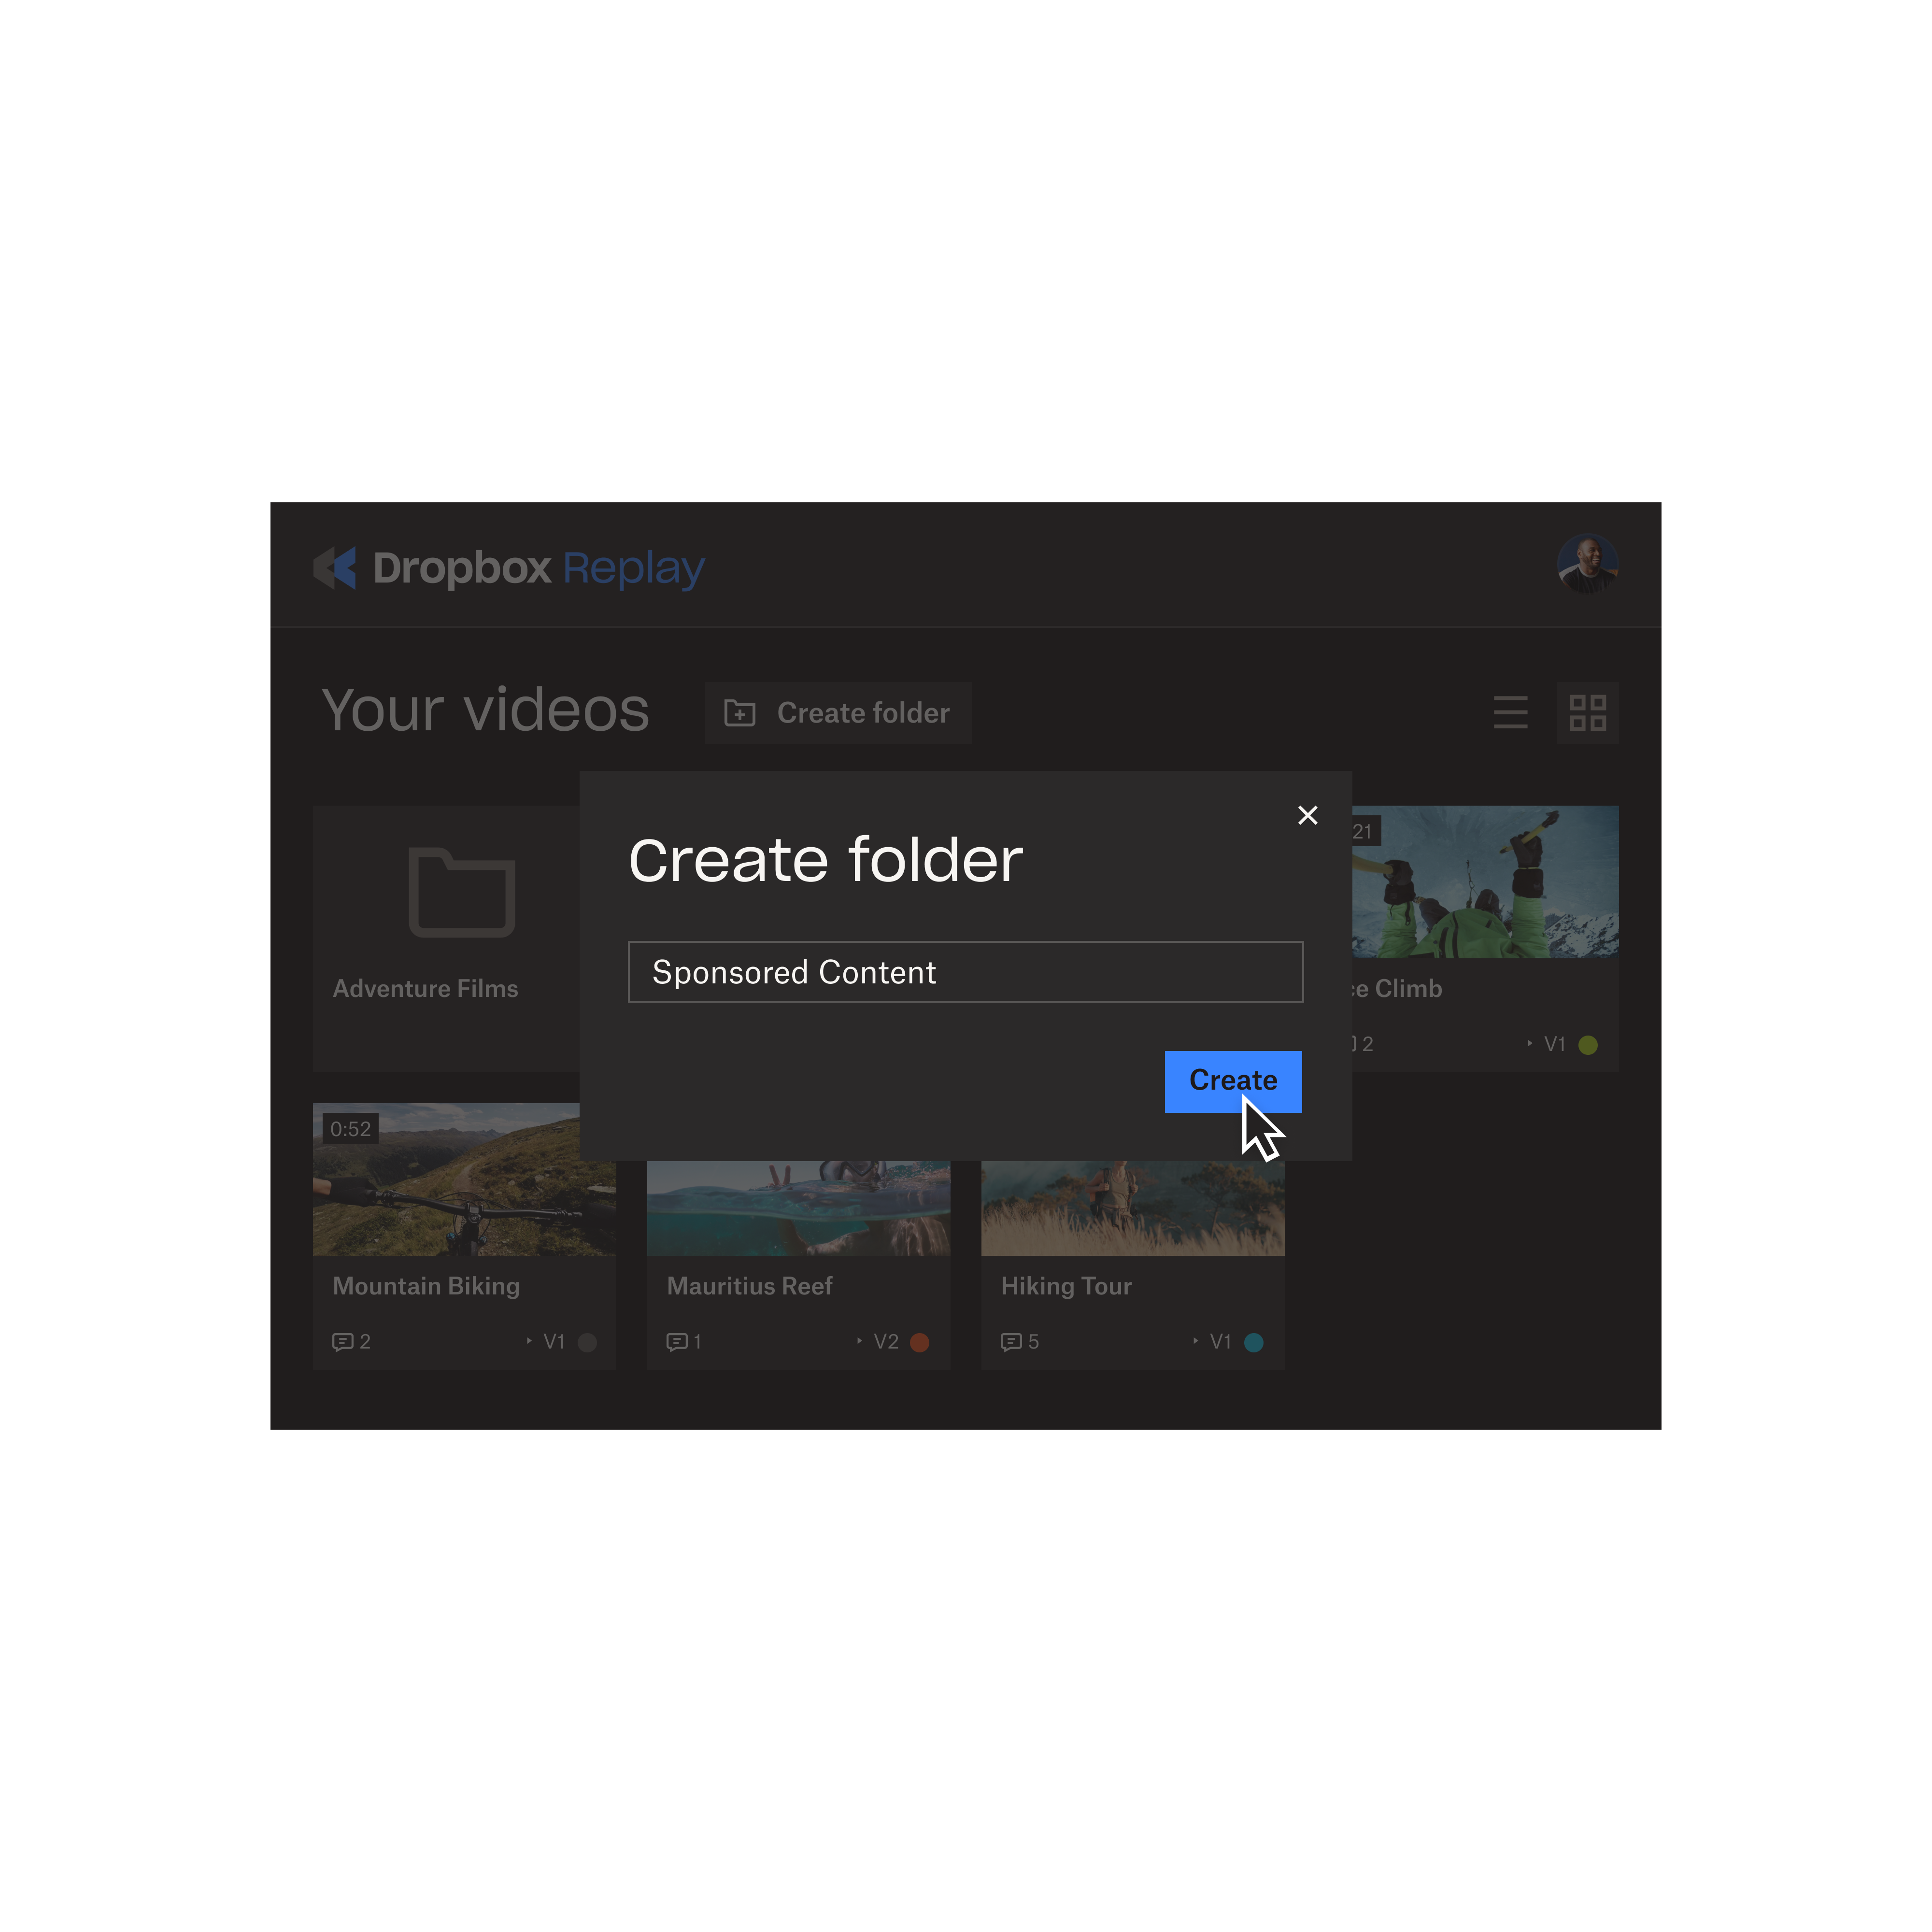Image resolution: width=1932 pixels, height=1932 pixels.
Task: Click the Sponsored Content name field
Action: pyautogui.click(x=964, y=971)
